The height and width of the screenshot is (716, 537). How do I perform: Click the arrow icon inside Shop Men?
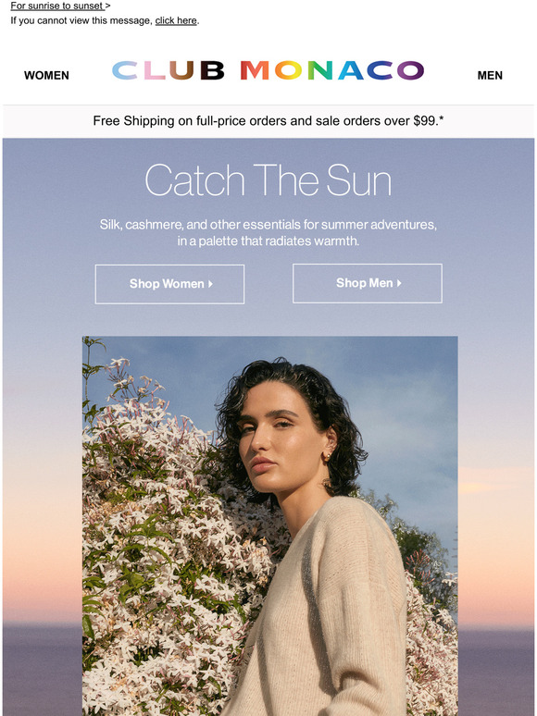pos(399,283)
